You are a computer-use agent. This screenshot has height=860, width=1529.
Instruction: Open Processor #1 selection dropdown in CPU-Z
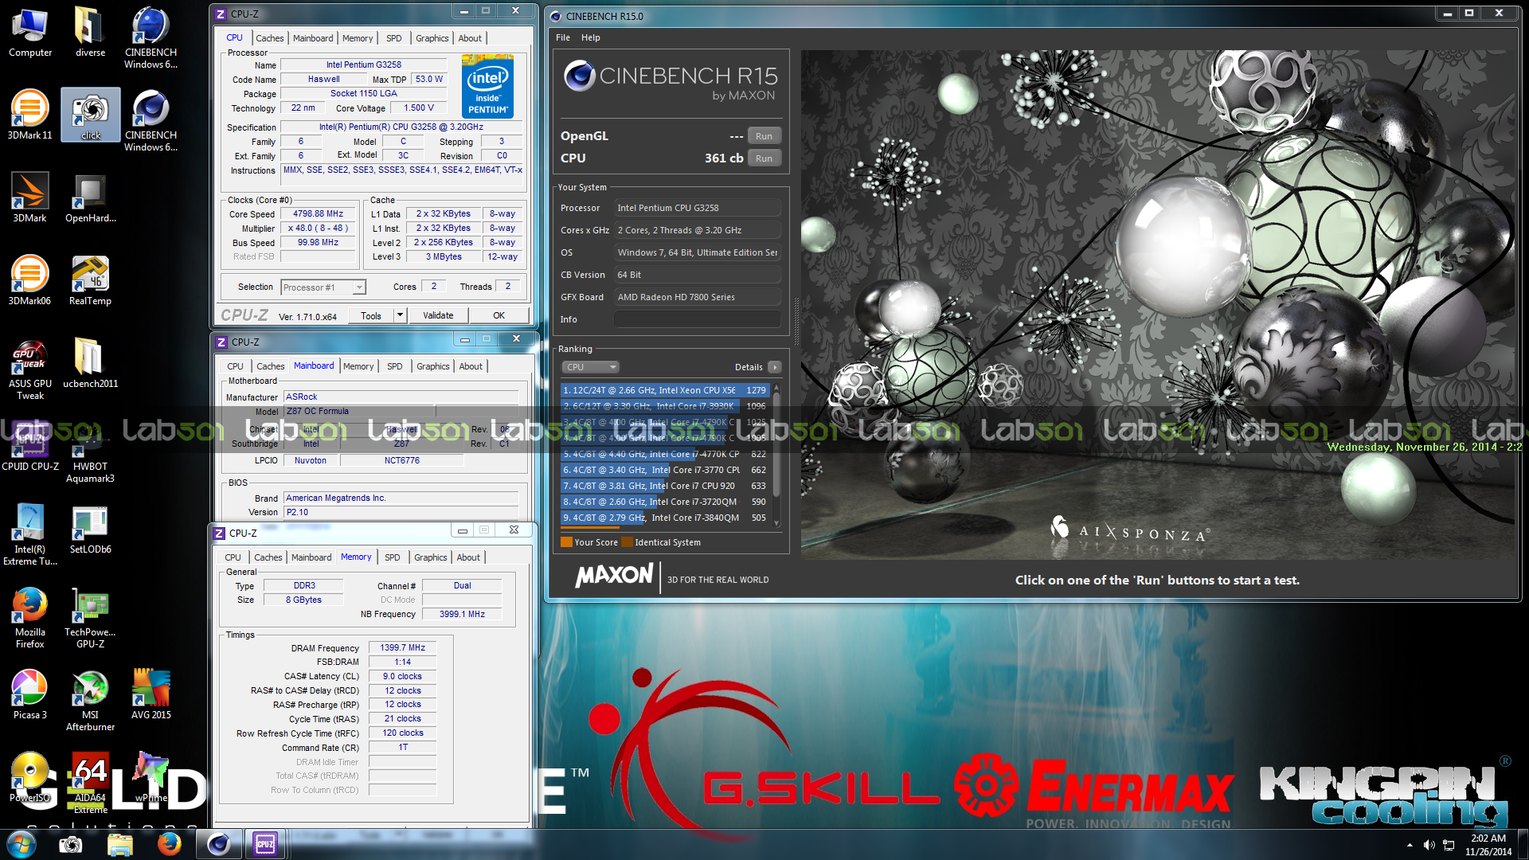[x=323, y=287]
